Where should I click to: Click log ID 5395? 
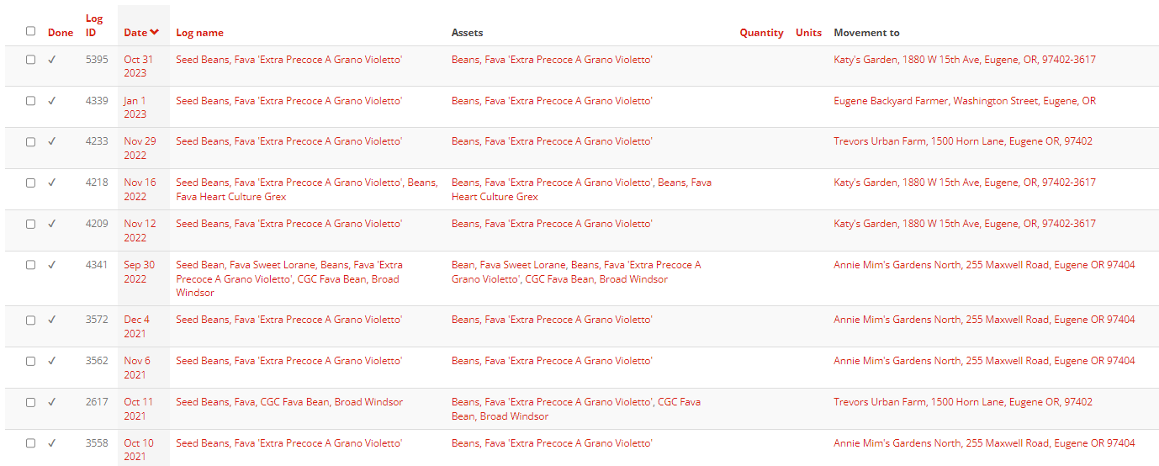[x=97, y=60]
